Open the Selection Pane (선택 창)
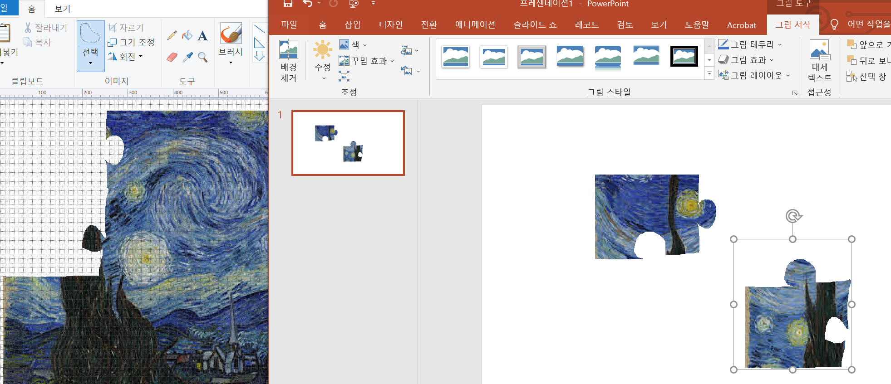The height and width of the screenshot is (384, 891). pyautogui.click(x=866, y=76)
